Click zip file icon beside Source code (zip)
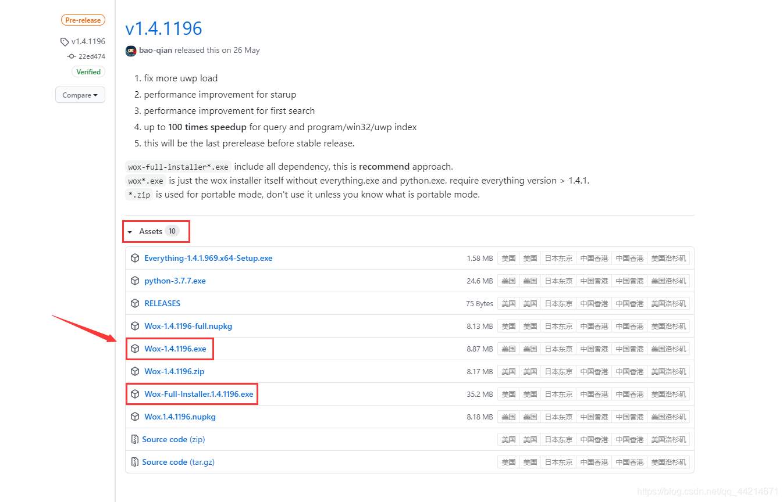783x502 pixels. click(x=135, y=439)
